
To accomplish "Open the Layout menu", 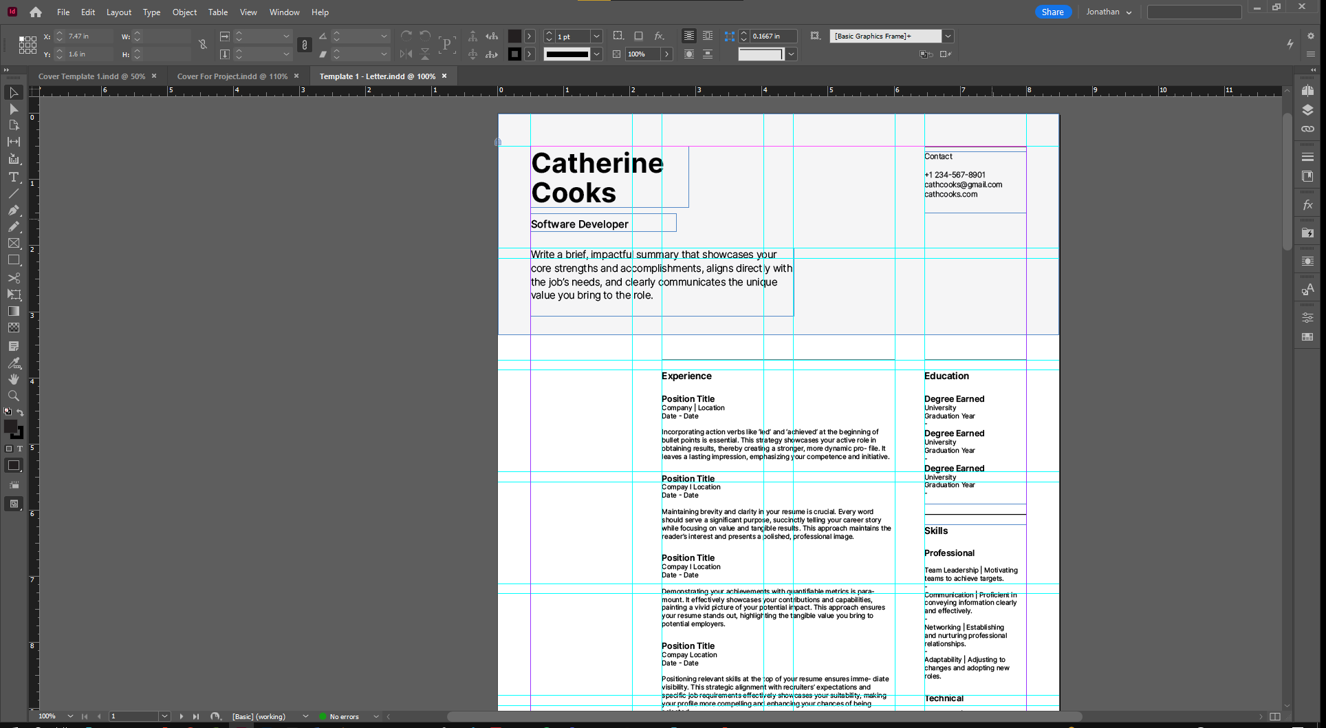I will pos(118,12).
